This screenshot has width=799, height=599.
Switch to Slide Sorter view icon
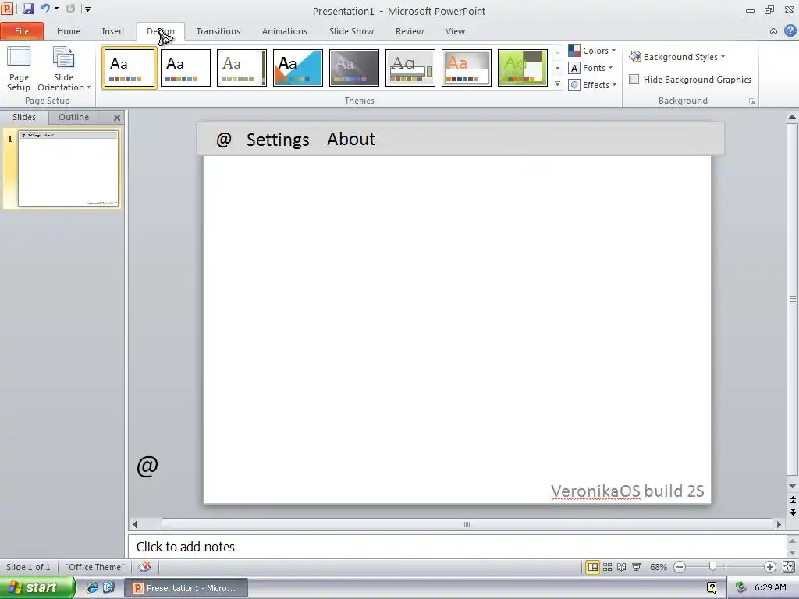point(607,567)
